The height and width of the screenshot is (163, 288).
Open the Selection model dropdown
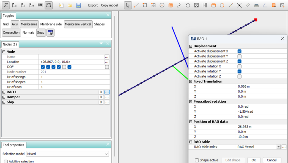pos(68,154)
